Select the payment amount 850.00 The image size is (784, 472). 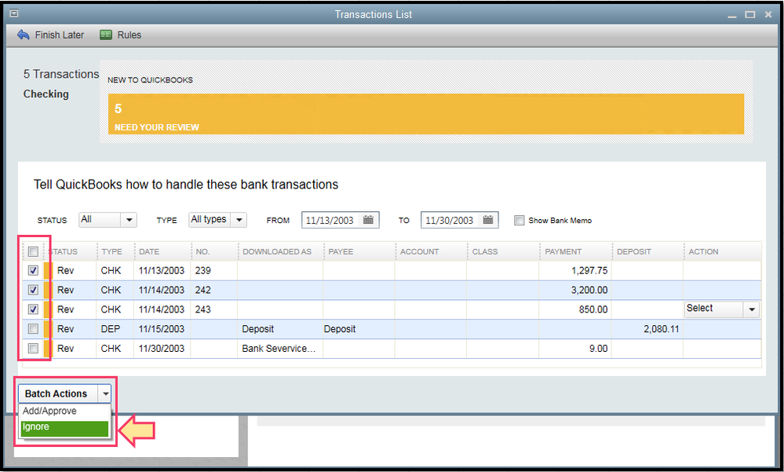pyautogui.click(x=593, y=309)
